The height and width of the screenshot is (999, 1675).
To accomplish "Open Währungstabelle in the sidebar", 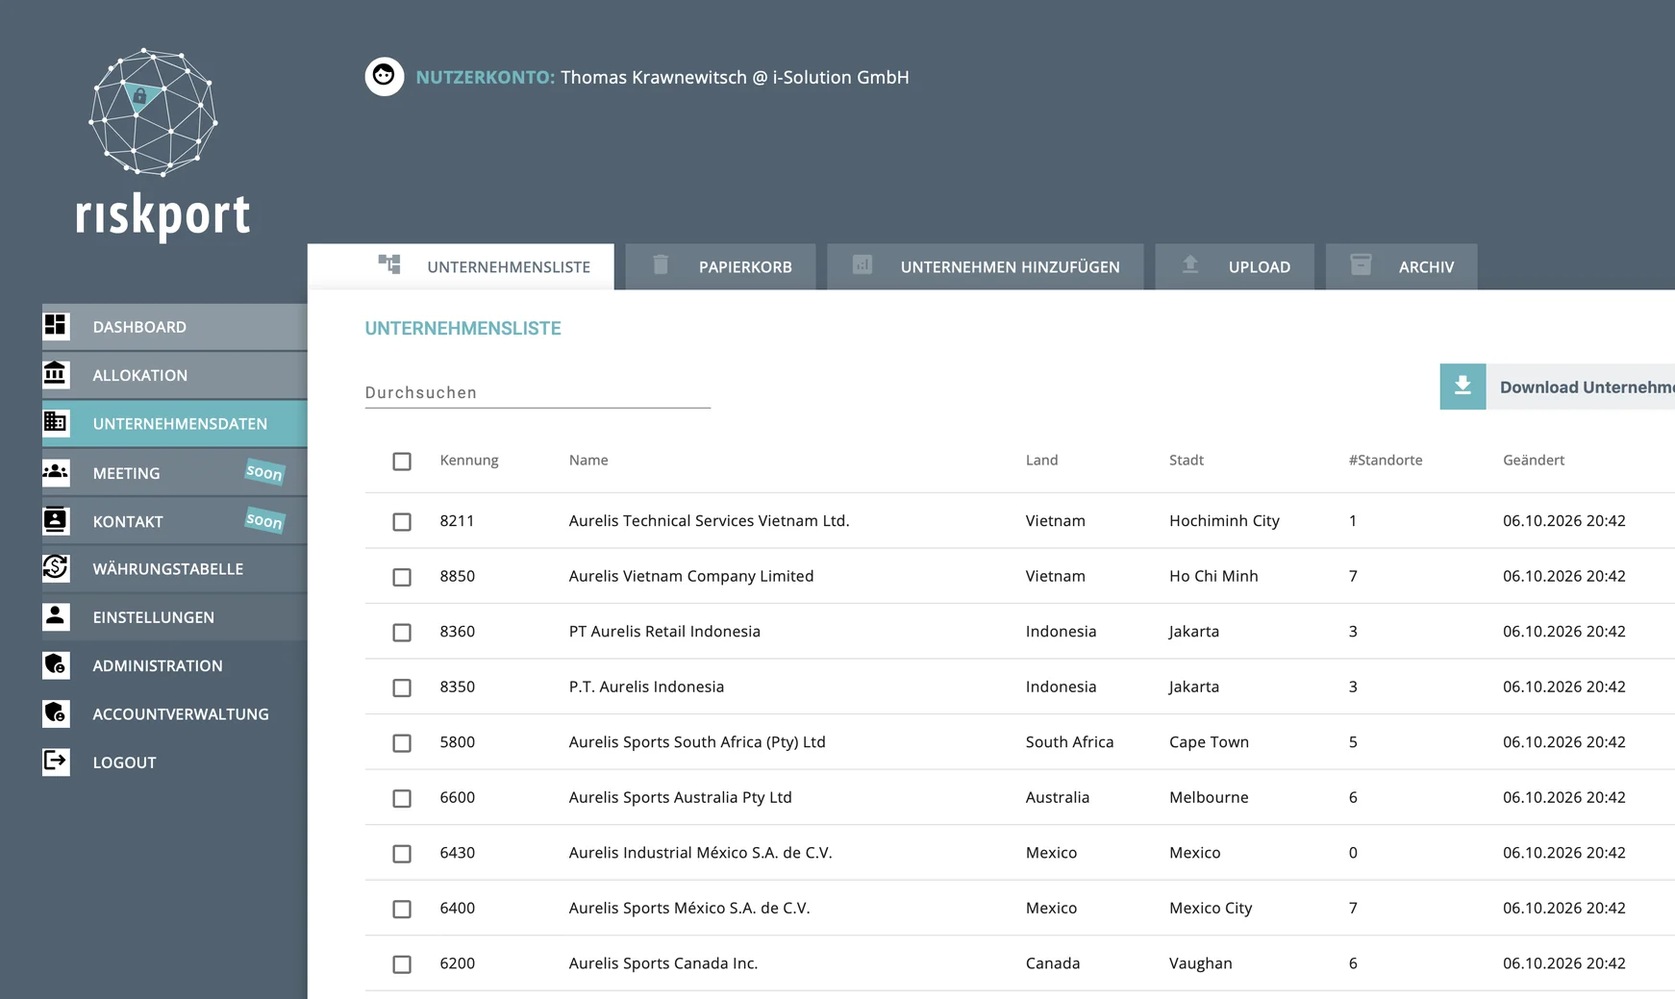I will click(x=174, y=568).
